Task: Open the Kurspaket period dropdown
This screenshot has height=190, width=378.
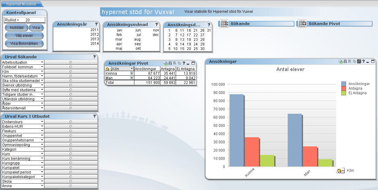Action: (42, 172)
